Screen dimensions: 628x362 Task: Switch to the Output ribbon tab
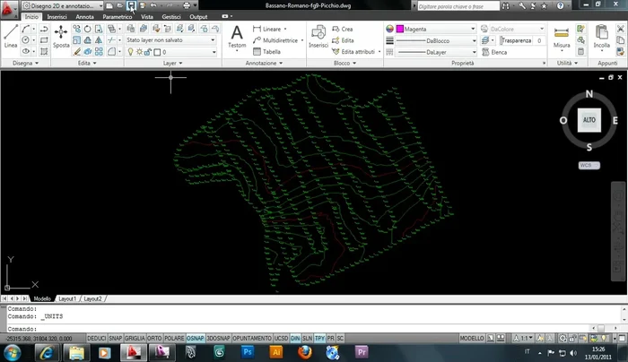click(x=198, y=17)
